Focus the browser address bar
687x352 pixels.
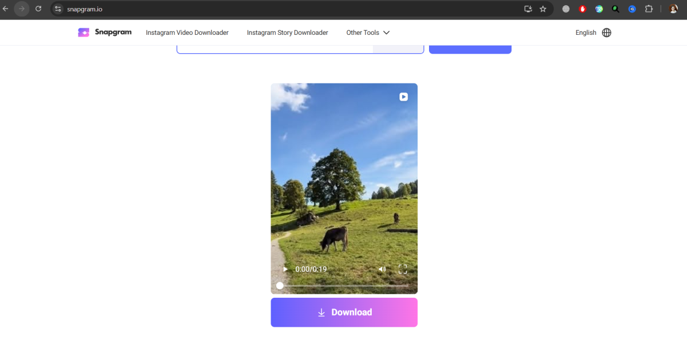[86, 9]
